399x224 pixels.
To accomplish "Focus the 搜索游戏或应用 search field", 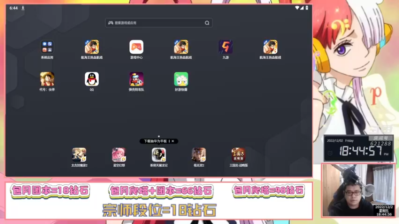I will point(159,23).
